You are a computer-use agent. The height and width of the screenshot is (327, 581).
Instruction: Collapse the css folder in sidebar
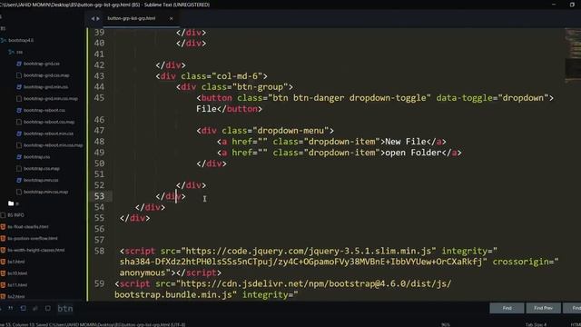pos(11,52)
